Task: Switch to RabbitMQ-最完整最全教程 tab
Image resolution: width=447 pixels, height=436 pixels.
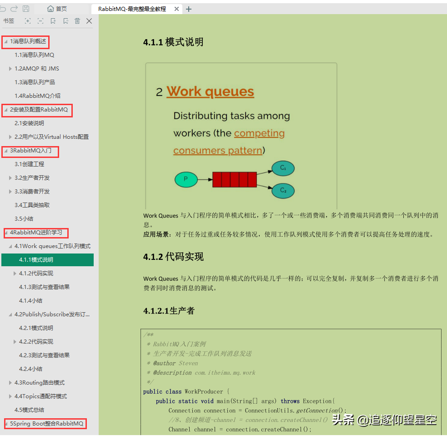Action: (132, 9)
